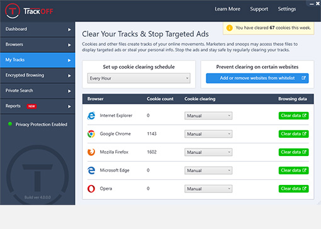The image size is (321, 229).
Task: Clear data for Internet Explorer
Action: 293,116
